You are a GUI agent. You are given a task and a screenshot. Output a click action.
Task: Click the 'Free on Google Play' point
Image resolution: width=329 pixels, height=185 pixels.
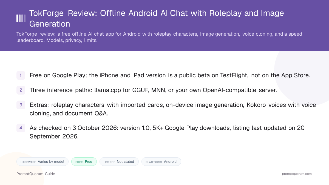(x=170, y=75)
